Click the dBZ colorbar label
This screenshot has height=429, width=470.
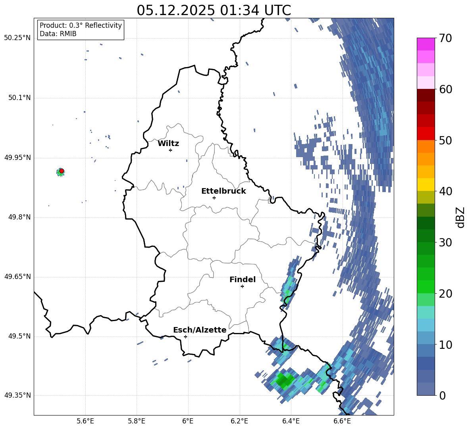click(x=461, y=217)
